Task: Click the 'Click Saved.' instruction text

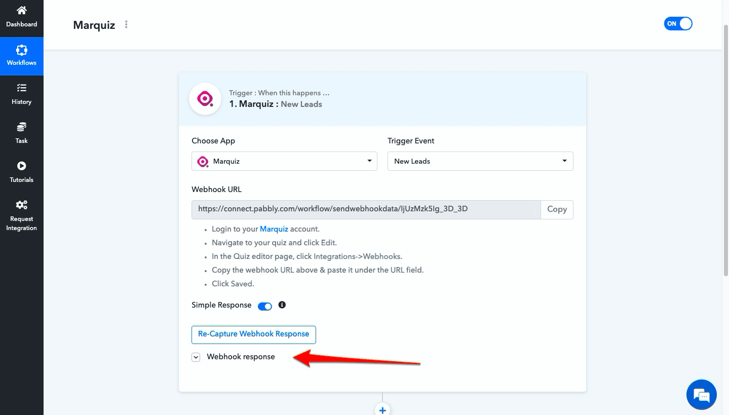Action: [233, 284]
